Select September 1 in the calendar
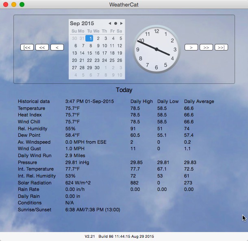This screenshot has width=248, height=241. 89,38
